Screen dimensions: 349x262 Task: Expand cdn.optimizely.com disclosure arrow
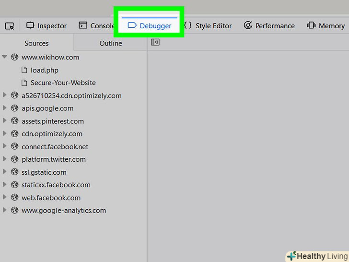point(4,133)
